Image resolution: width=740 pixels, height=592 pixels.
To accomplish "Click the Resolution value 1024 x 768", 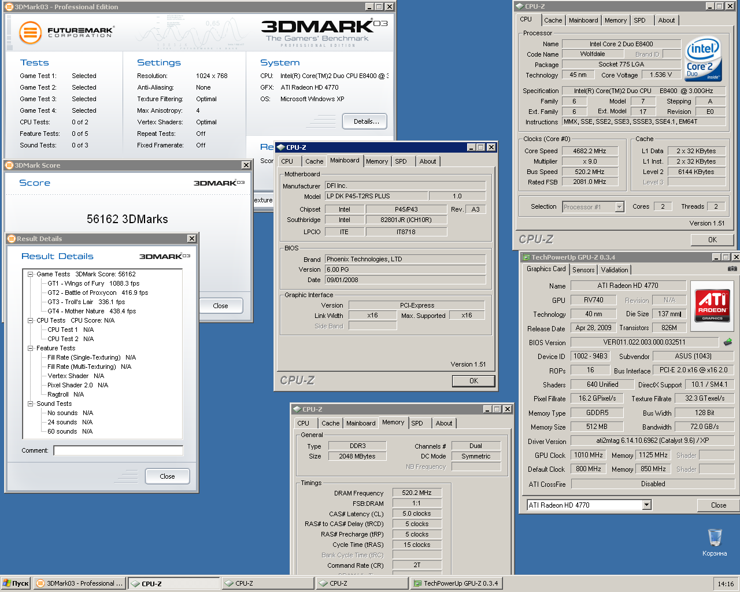I will pos(212,76).
